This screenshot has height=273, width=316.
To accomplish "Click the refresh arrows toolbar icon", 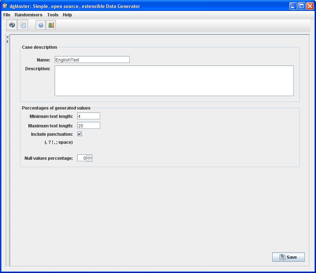I will click(12, 25).
